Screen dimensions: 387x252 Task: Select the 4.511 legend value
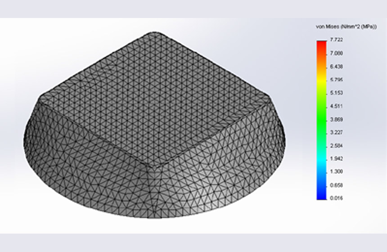coord(337,106)
